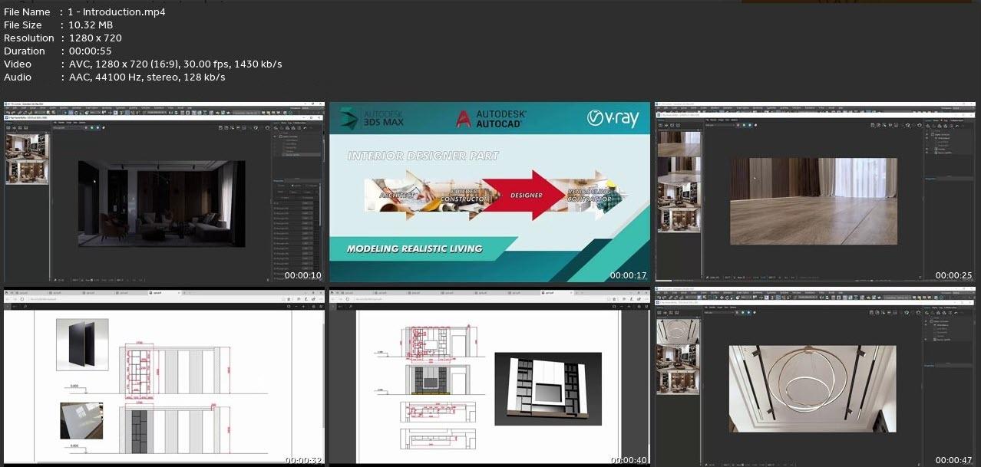Select the active browser tab in the 00:00:40 frame

558,293
